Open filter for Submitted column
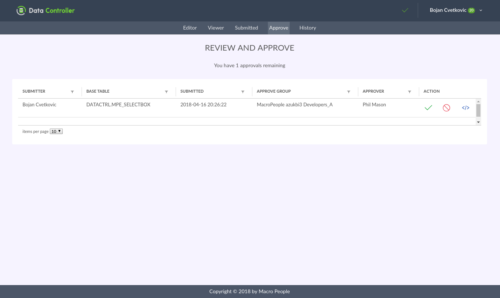Viewport: 500px width, 298px height. [x=243, y=92]
